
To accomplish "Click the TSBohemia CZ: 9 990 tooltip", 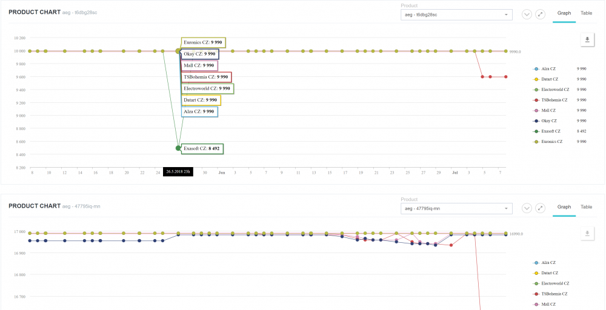I will (x=207, y=77).
